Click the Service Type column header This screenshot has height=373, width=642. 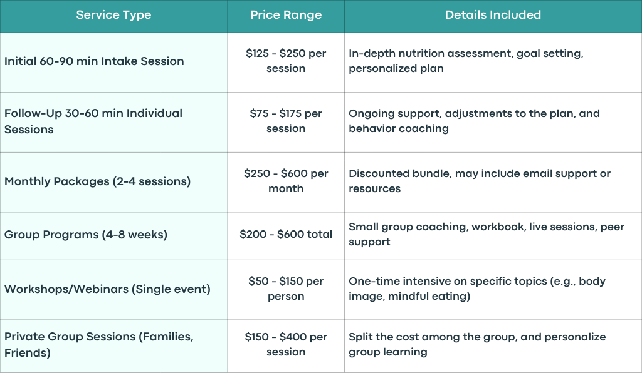point(114,16)
